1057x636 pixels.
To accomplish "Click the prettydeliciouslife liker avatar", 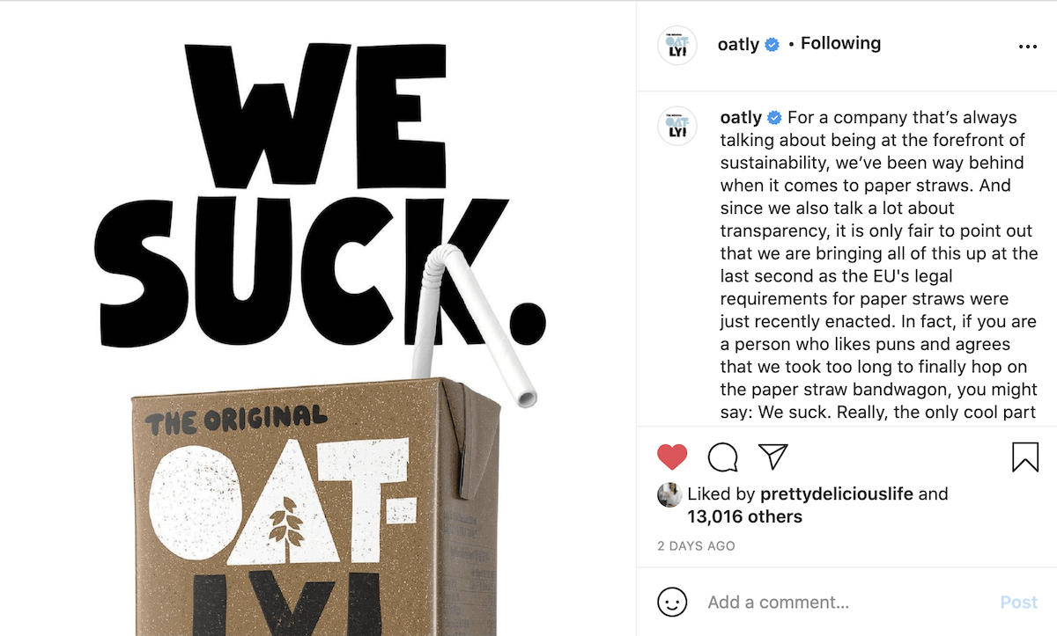I will coord(669,494).
